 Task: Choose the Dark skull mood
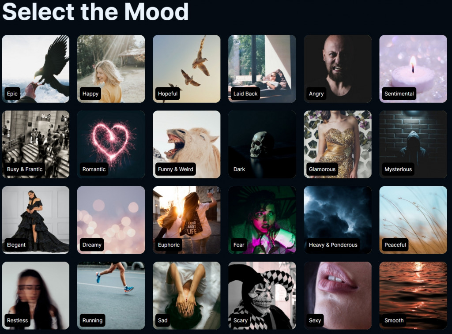point(262,144)
